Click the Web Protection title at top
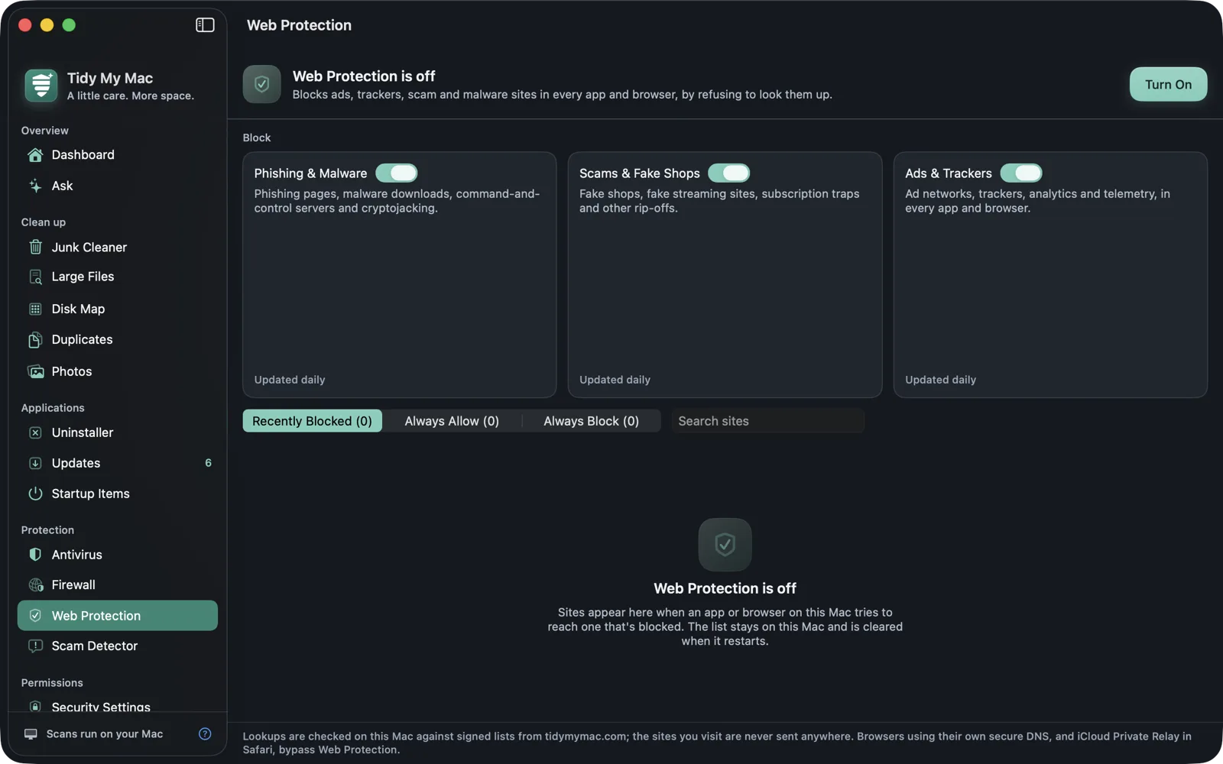This screenshot has width=1223, height=764. [x=299, y=25]
